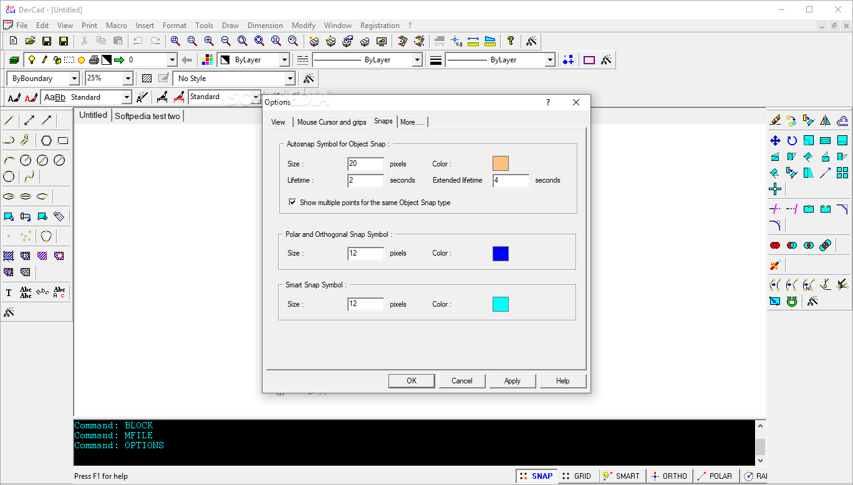This screenshot has width=853, height=485.
Task: Open the File menu
Action: coord(22,26)
